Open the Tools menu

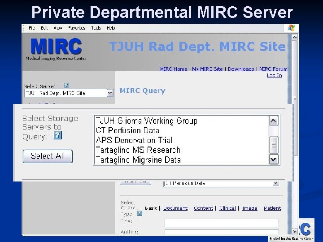96,28
